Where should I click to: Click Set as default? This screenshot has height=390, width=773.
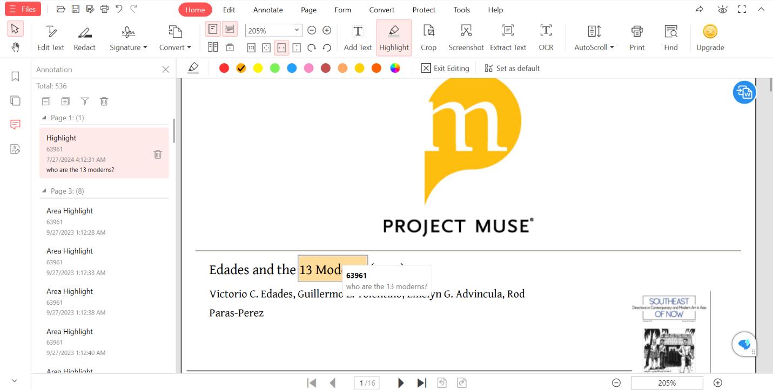[512, 68]
